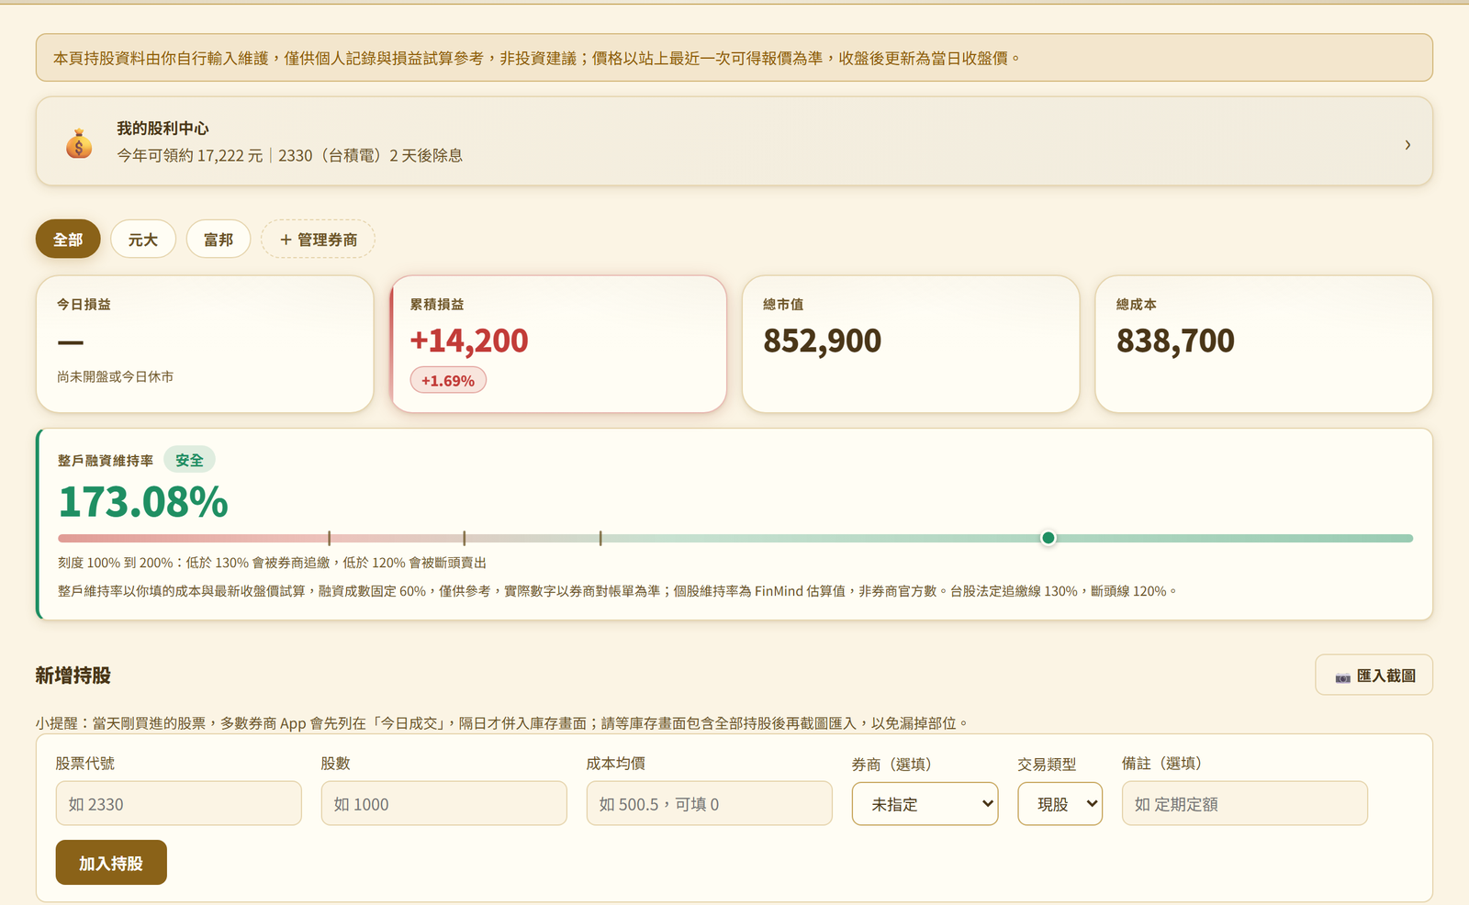
Task: Click the 加入持股 button
Action: [x=111, y=863]
